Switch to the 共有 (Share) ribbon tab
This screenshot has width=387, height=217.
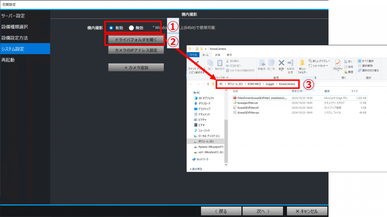(x=218, y=55)
